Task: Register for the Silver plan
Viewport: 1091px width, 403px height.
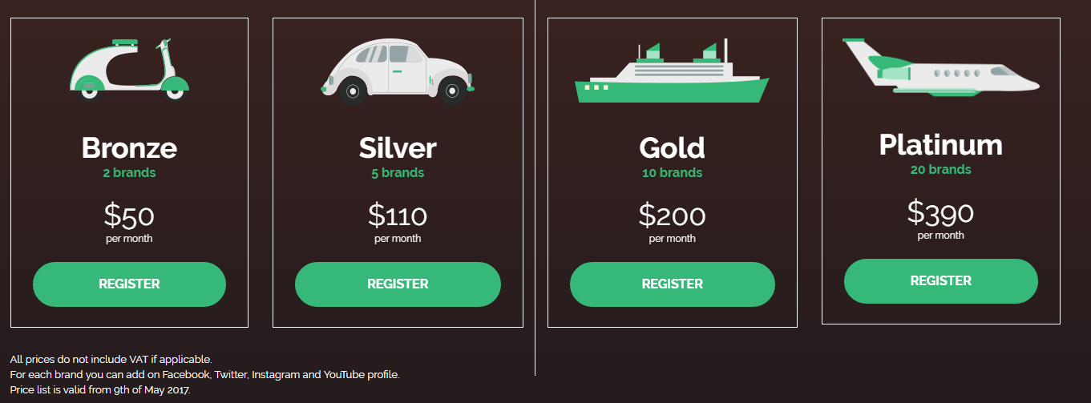Action: [398, 284]
